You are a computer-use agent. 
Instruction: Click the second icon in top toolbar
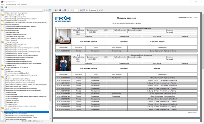6,7
